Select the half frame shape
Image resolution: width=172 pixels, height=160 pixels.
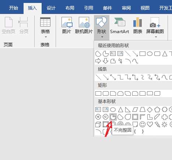click(x=143, y=117)
